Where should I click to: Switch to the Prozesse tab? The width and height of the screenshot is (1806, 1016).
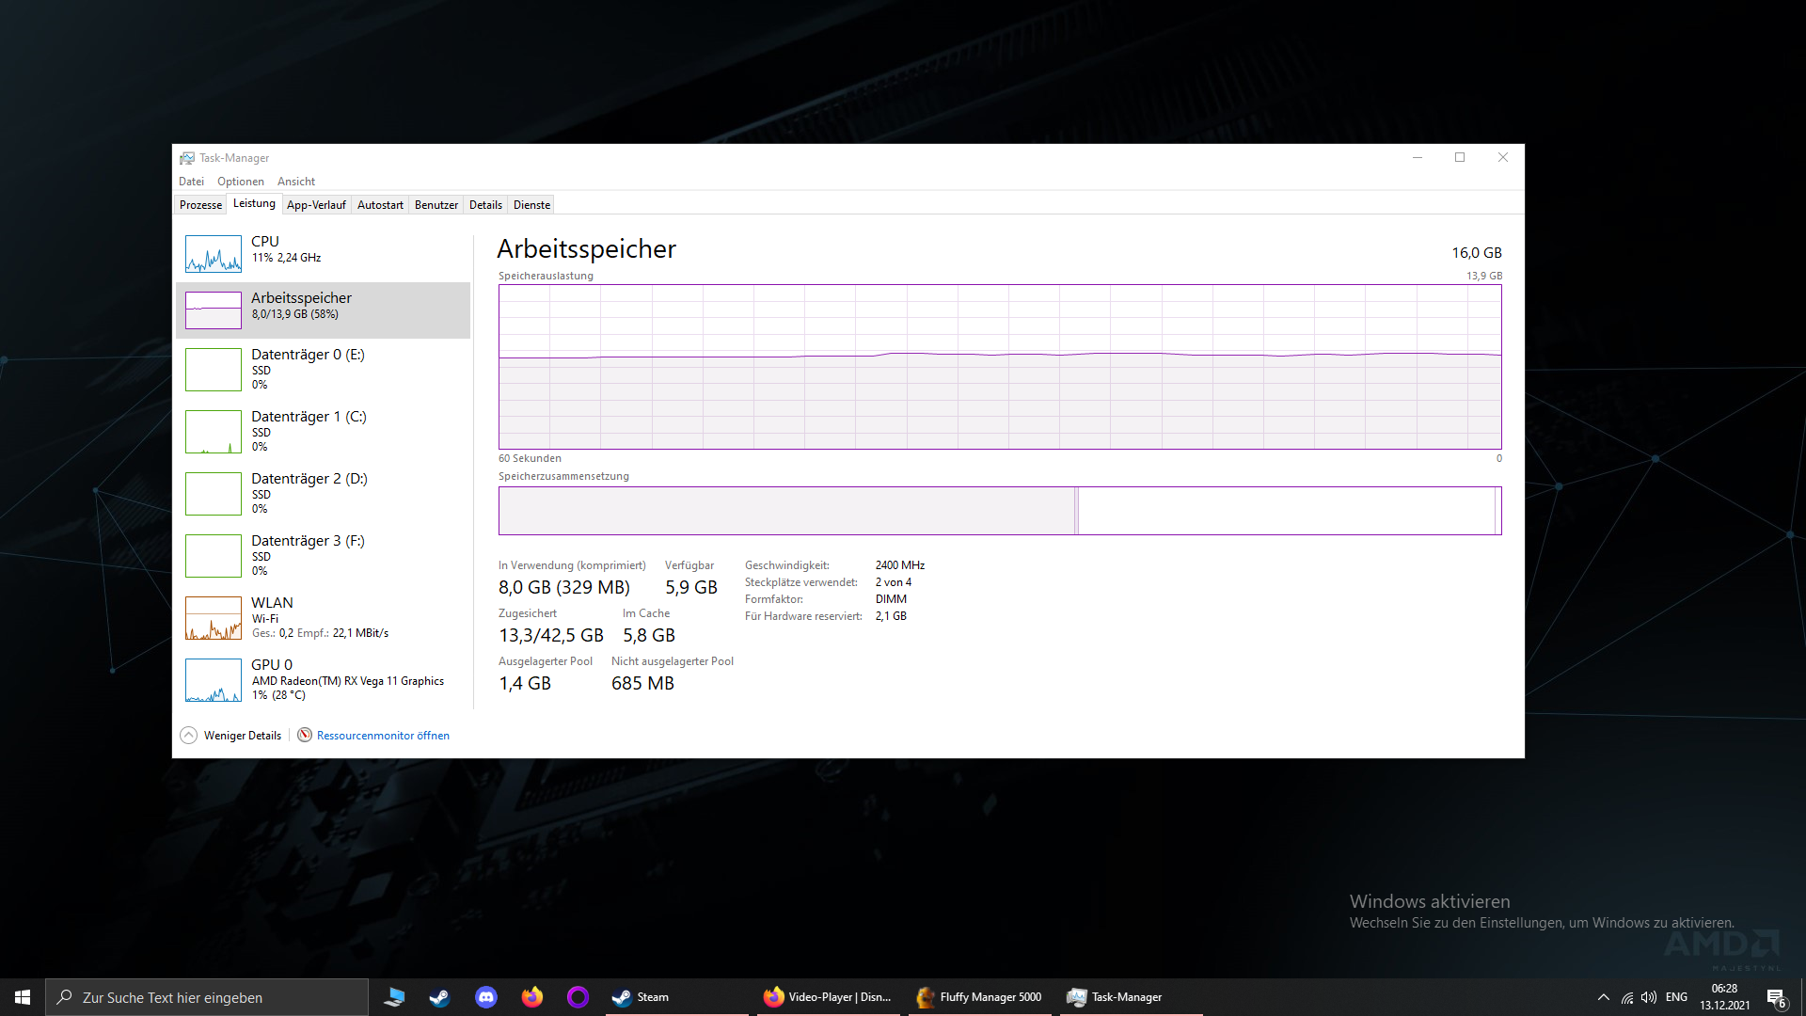click(200, 205)
